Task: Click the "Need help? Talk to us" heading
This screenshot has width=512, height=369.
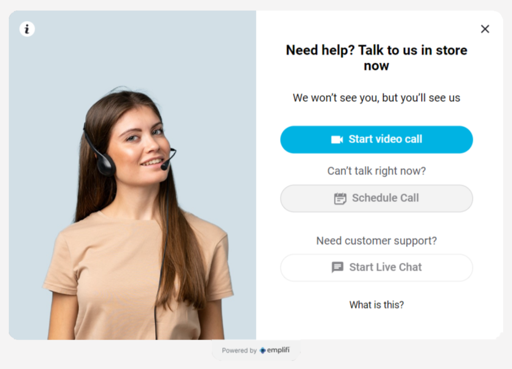Action: pyautogui.click(x=376, y=58)
